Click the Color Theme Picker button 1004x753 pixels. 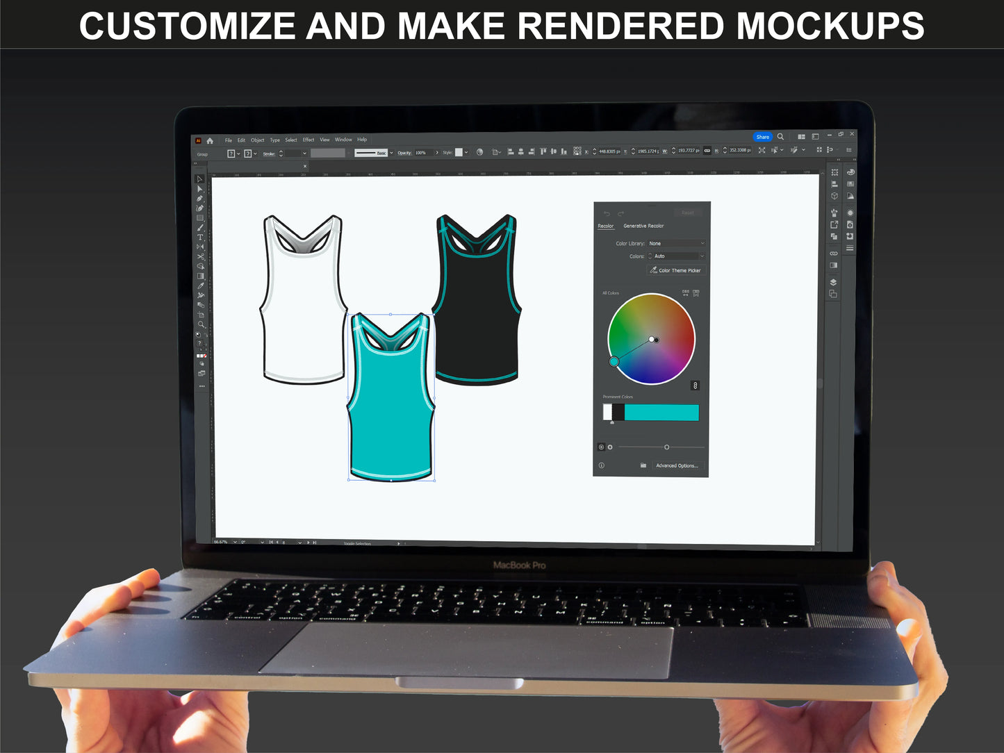675,270
